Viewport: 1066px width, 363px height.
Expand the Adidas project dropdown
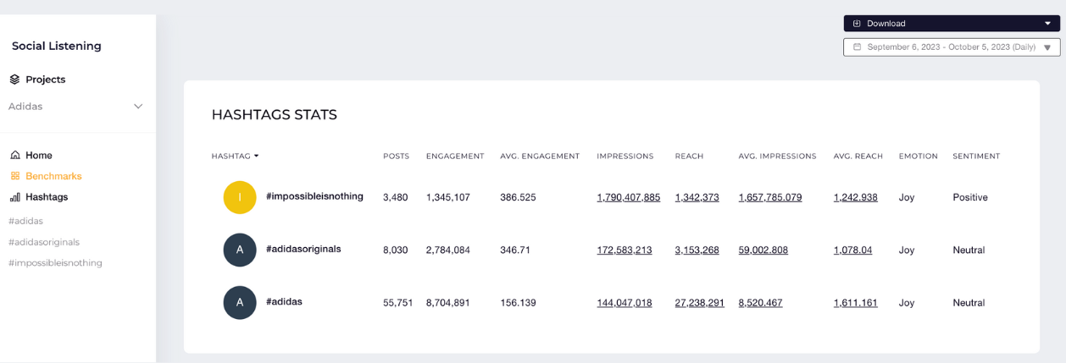(138, 107)
